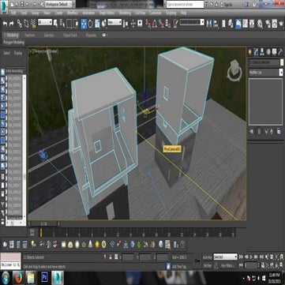
Task: Click the Auto Key button
Action: coord(207,257)
